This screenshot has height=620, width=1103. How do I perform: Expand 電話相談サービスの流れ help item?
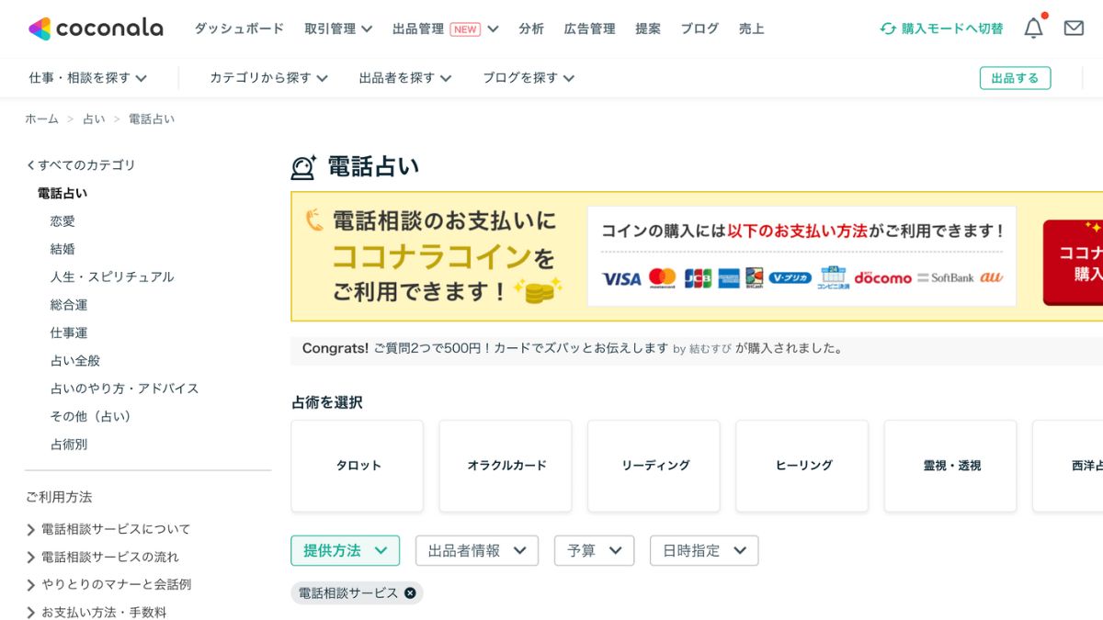[x=102, y=557]
